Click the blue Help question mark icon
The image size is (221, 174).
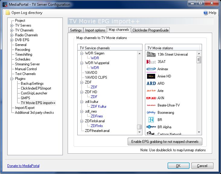pyautogui.click(x=206, y=13)
